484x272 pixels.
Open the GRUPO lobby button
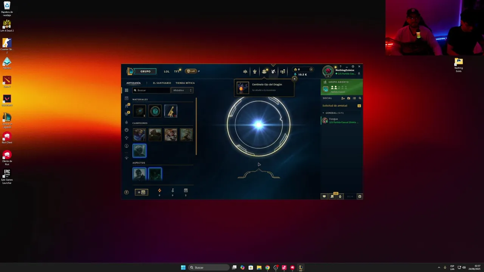pos(145,71)
